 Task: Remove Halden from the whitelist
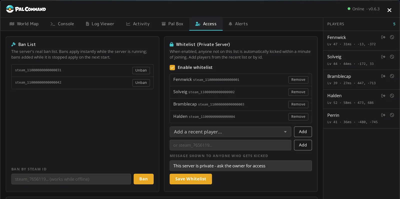pos(298,117)
